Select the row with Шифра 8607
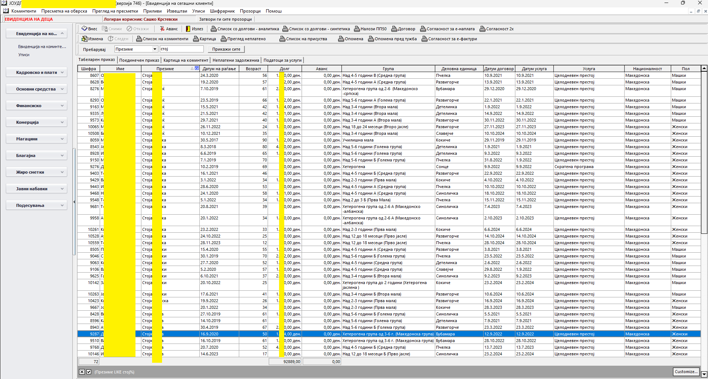Screen dimensions: 708x379 tap(389, 75)
